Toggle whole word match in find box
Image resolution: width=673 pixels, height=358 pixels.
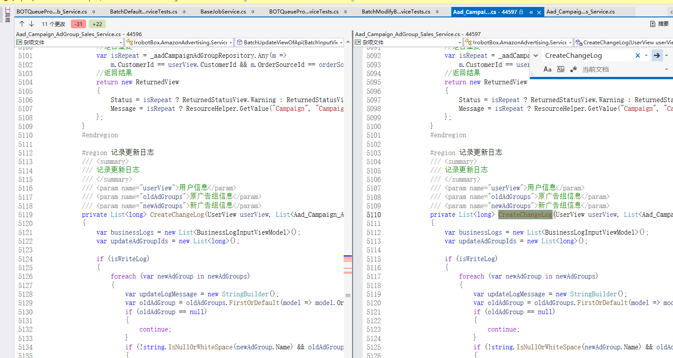point(561,69)
